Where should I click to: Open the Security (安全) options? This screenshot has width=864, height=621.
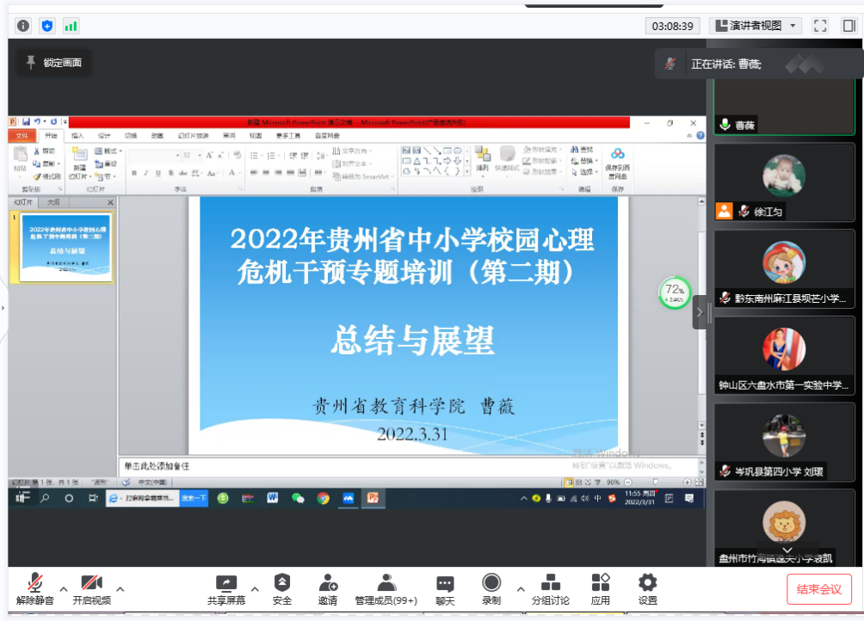[x=282, y=589]
